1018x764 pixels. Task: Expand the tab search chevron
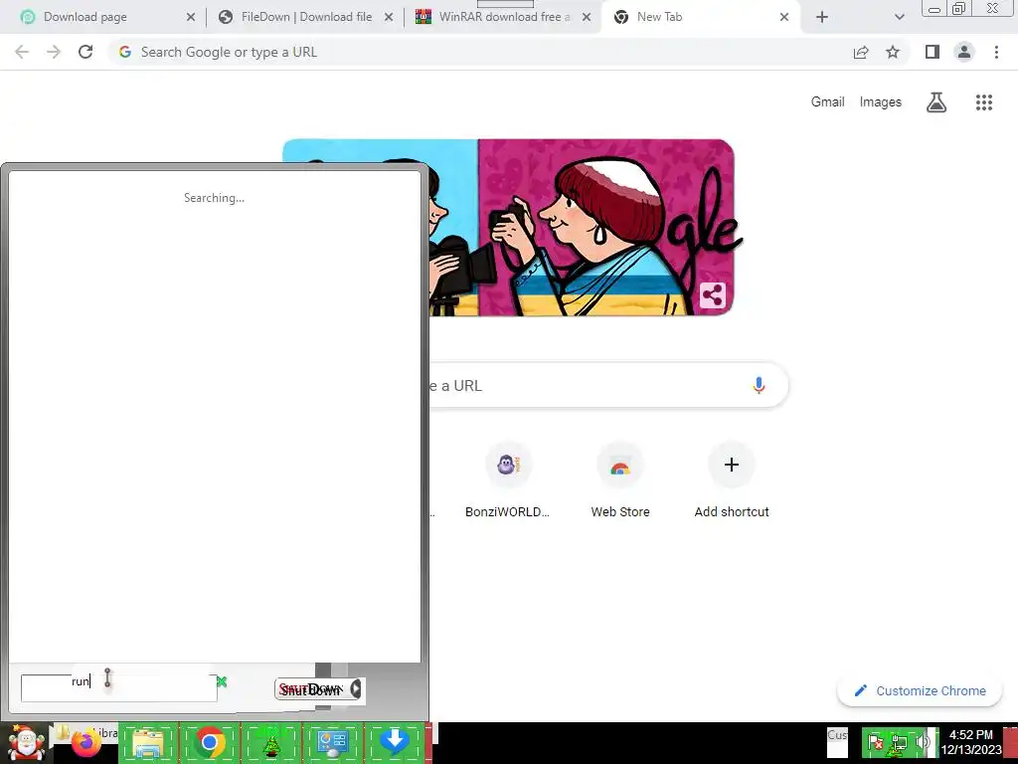[x=899, y=17]
